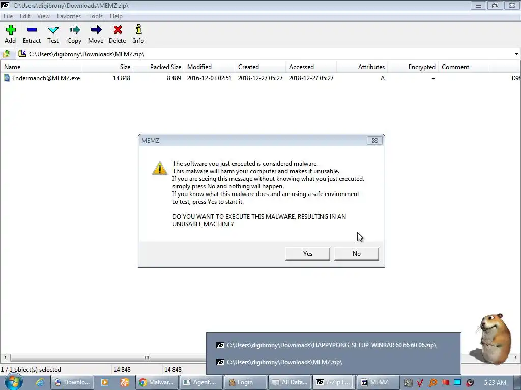This screenshot has width=521, height=390.
Task: Switch to All Data... taskbar button
Action: click(x=290, y=382)
